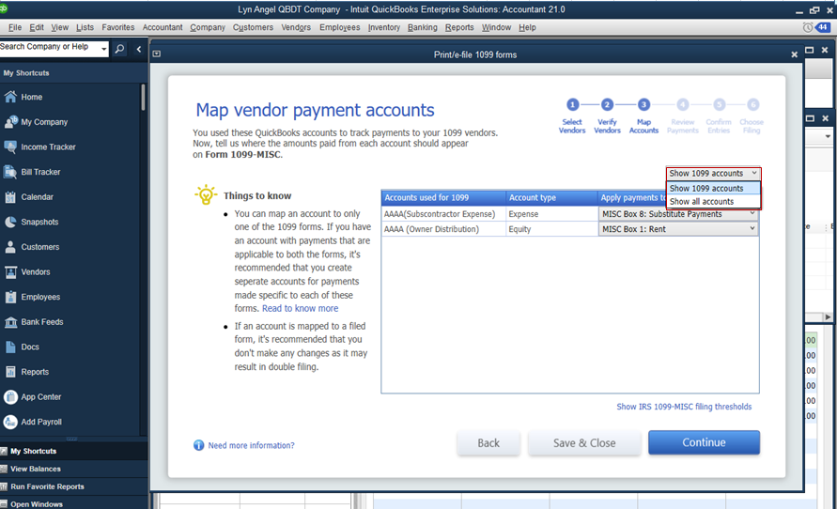Select the AAAA (Owner Distribution) account row
The width and height of the screenshot is (837, 509).
click(x=443, y=229)
